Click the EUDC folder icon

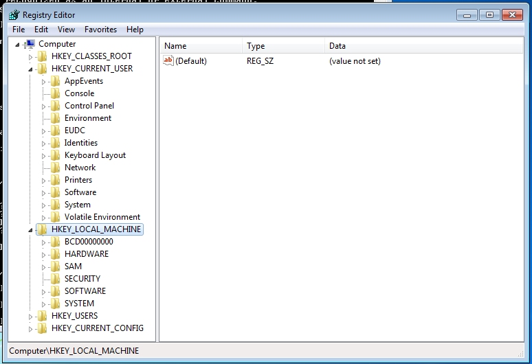point(55,130)
